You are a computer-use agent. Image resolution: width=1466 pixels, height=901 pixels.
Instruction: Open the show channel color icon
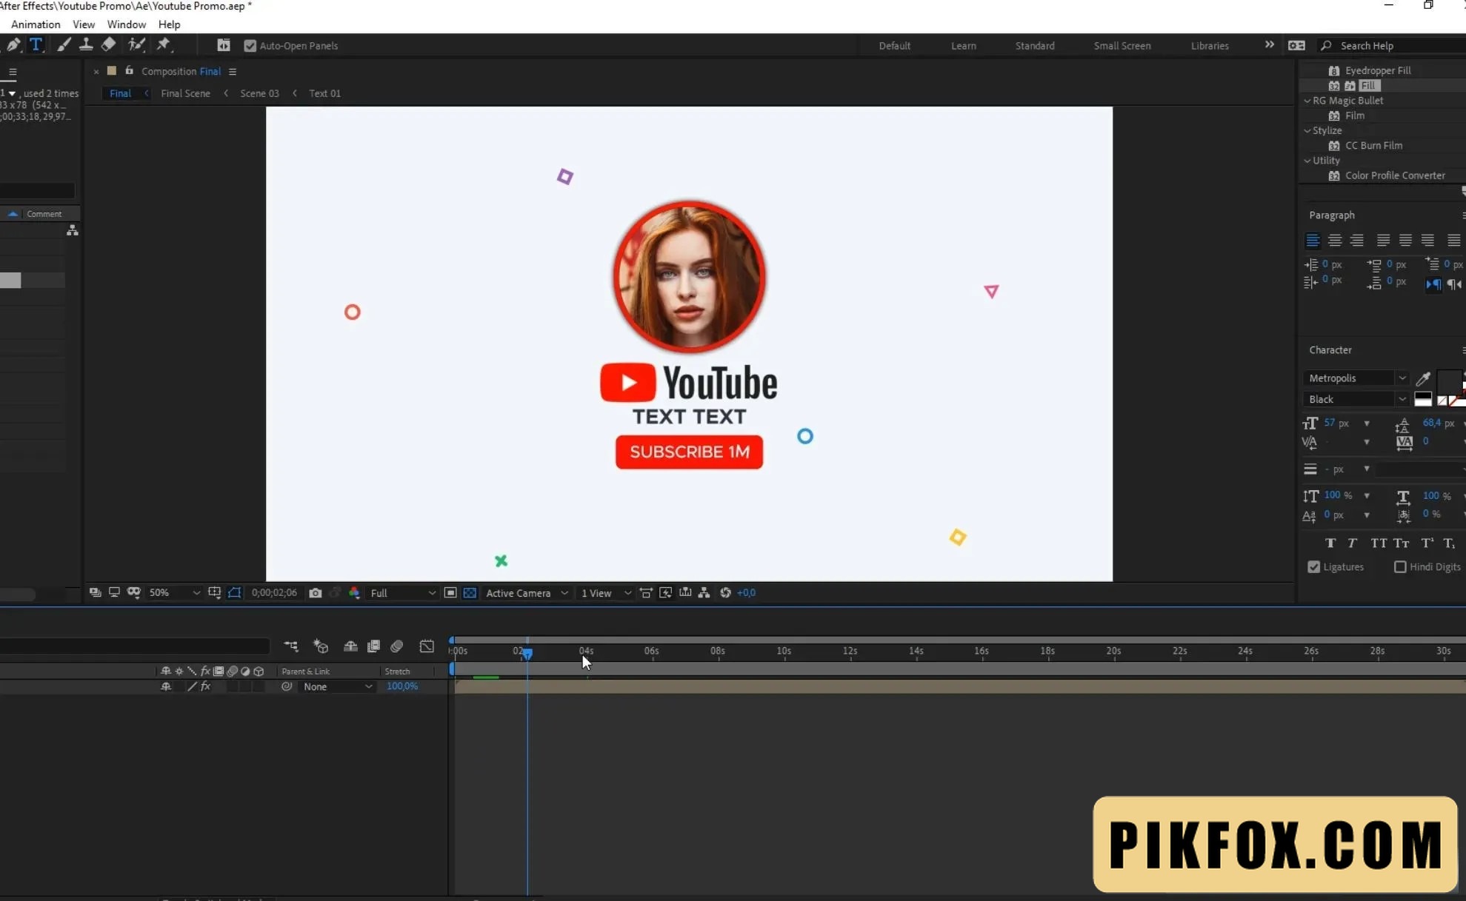[354, 593]
